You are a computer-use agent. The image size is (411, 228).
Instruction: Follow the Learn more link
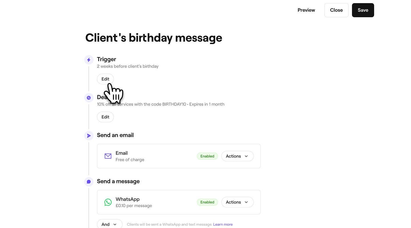223,225
